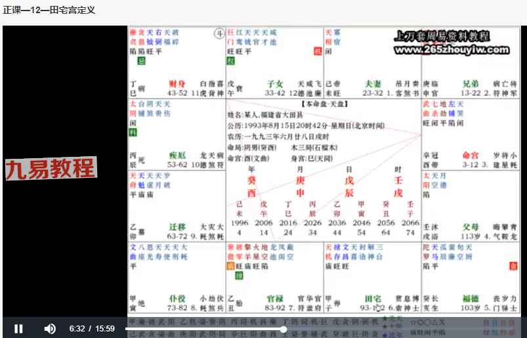Mute the video volume
527x338 pixels.
pos(50,328)
